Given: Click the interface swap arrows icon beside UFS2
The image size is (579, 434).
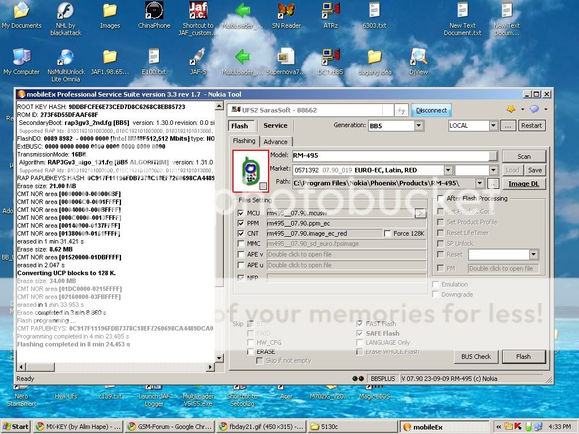Looking at the screenshot, I should coord(401,110).
